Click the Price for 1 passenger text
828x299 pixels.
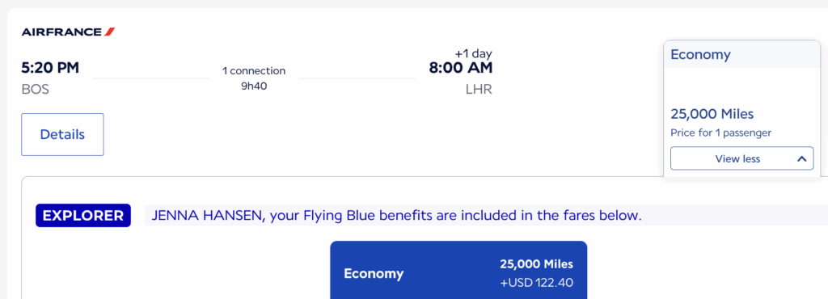(720, 133)
